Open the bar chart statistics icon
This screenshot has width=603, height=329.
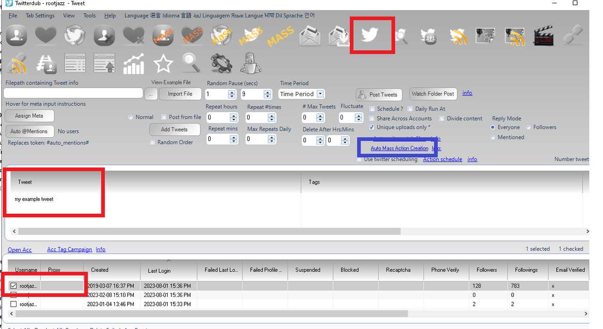(x=134, y=63)
